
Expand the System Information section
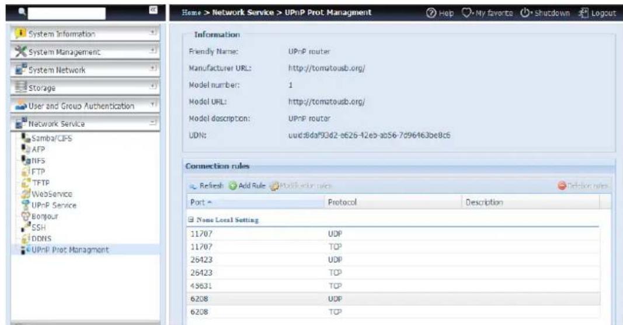(153, 32)
